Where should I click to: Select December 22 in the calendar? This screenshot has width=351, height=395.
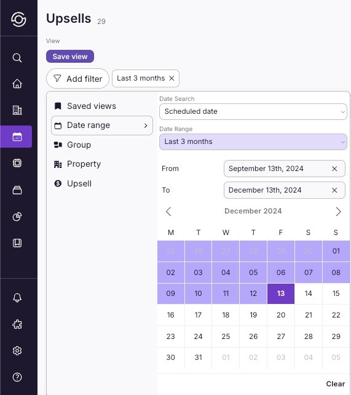(x=336, y=315)
